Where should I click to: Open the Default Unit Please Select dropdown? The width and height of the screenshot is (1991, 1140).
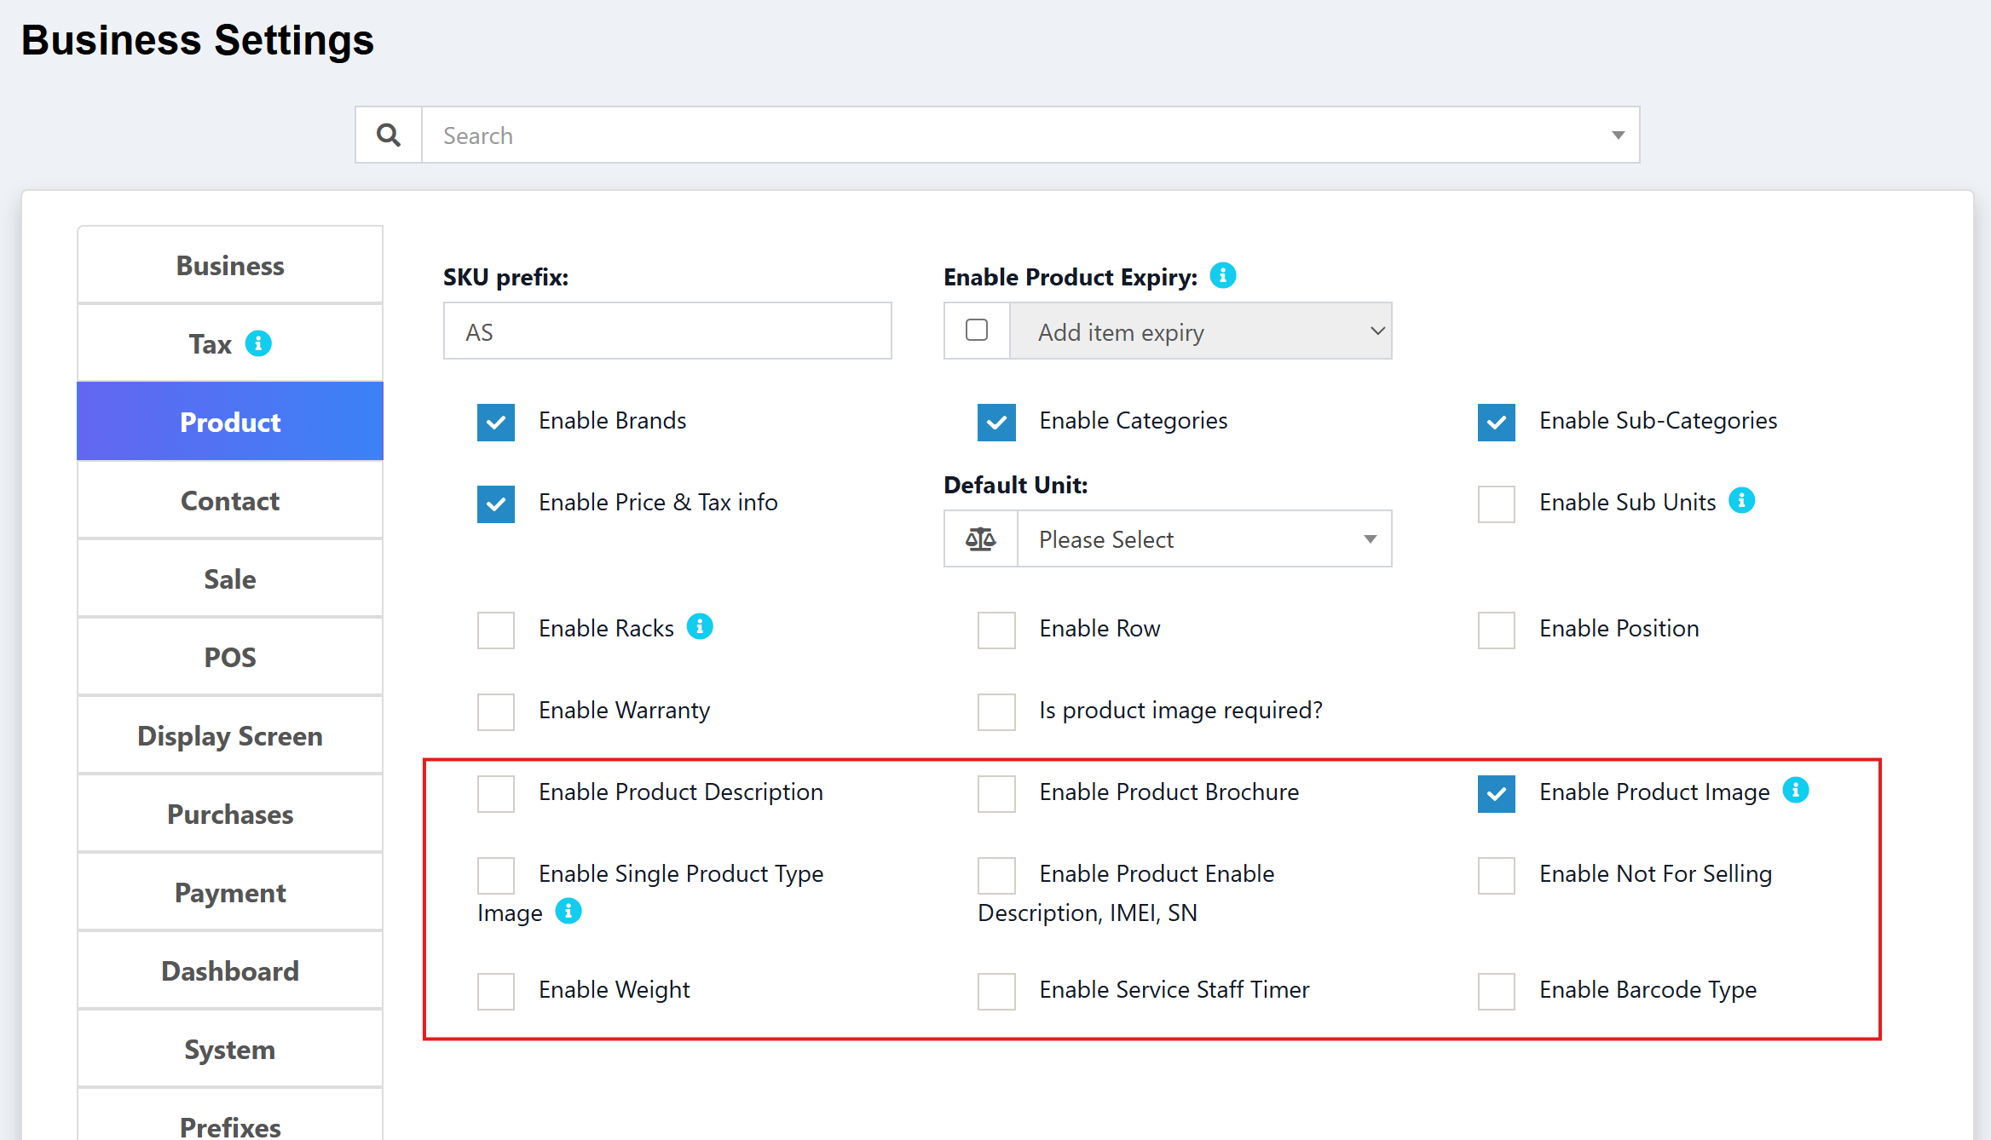(x=1203, y=538)
